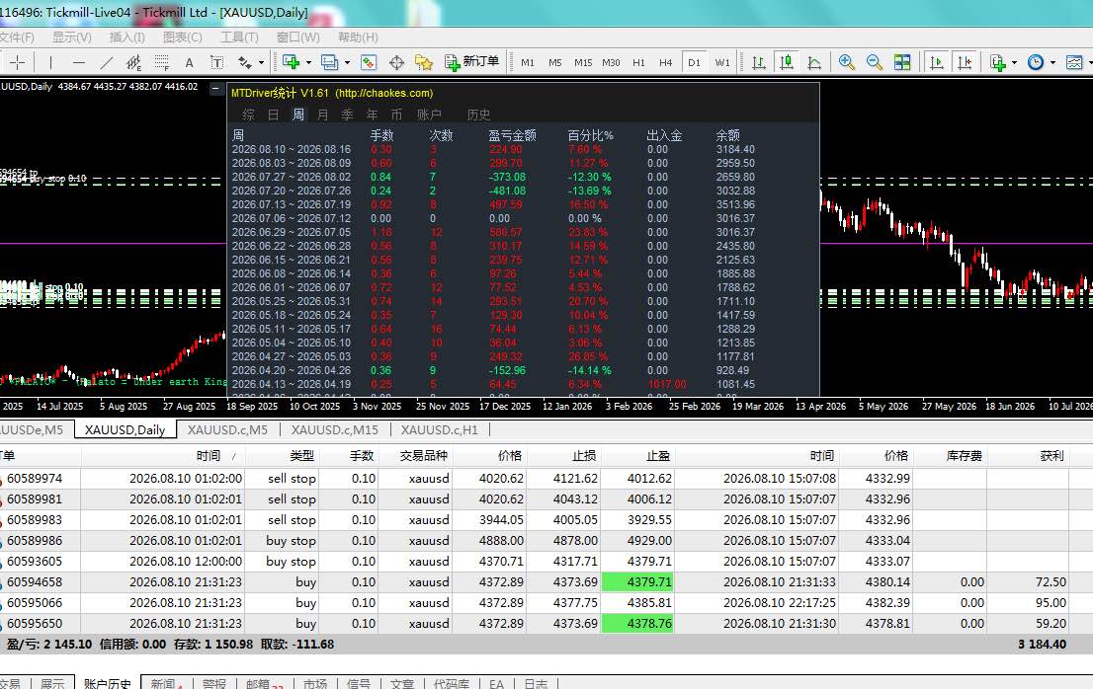
Task: Open the 日志 terminal tab
Action: (536, 683)
